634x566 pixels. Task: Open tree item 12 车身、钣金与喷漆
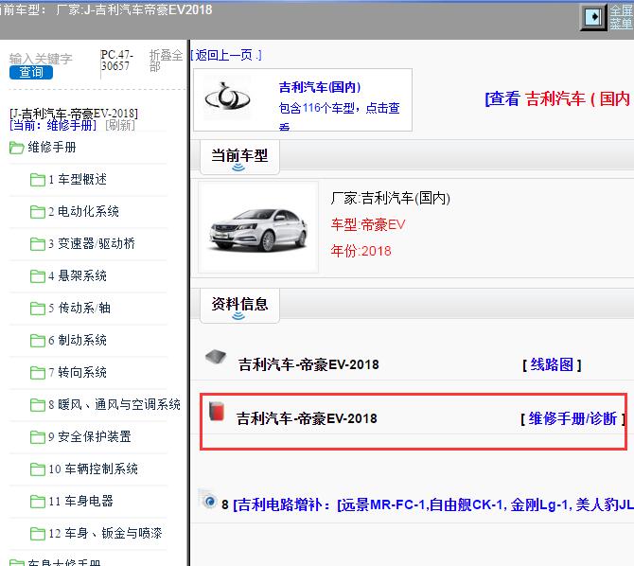106,533
